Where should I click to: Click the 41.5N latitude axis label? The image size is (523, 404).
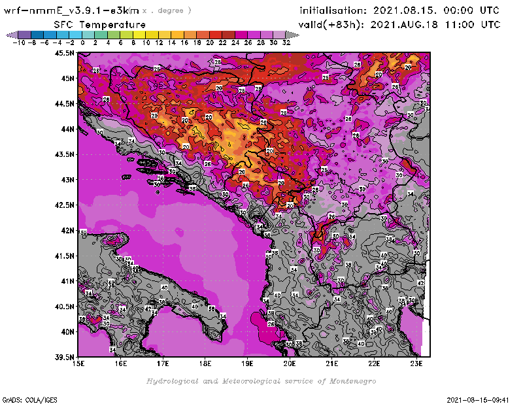(64, 256)
